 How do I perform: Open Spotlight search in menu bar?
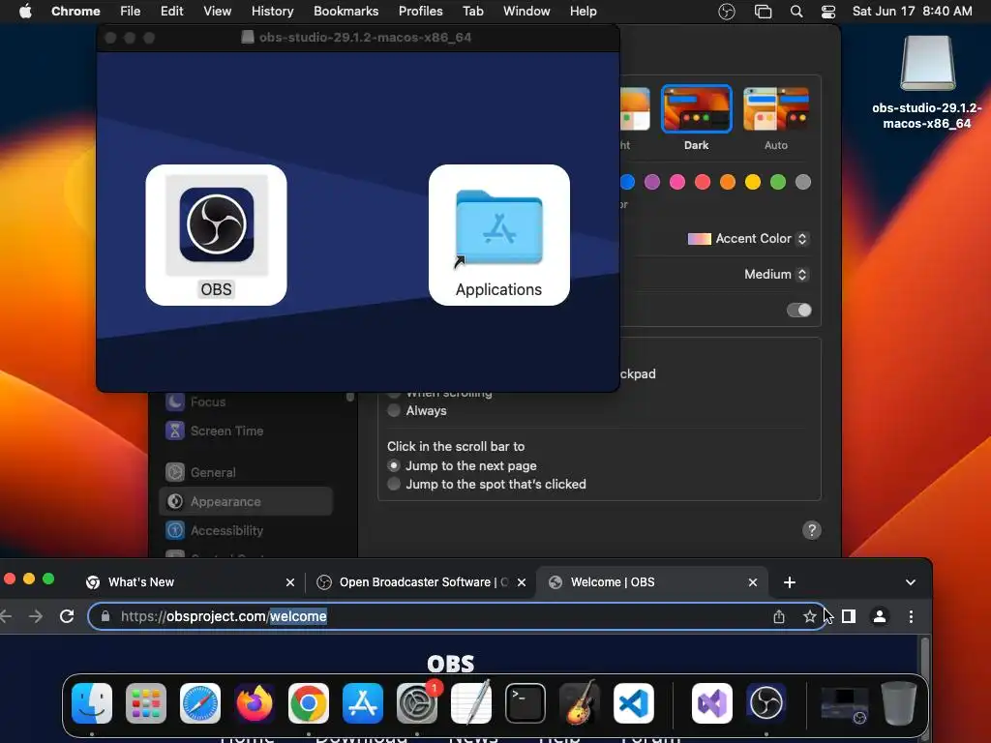click(x=796, y=12)
